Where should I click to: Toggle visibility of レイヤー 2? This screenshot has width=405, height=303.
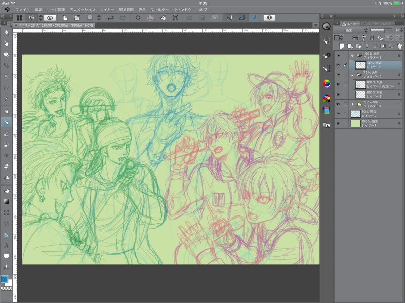click(x=338, y=114)
